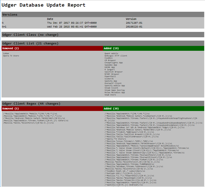Click Qwant mobile in added list
This screenshot has width=205, height=187.
(x=111, y=53)
